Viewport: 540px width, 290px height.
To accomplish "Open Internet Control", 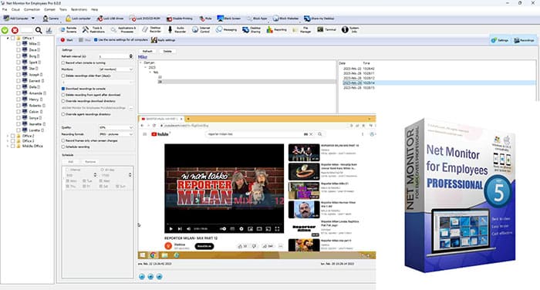I will click(201, 29).
